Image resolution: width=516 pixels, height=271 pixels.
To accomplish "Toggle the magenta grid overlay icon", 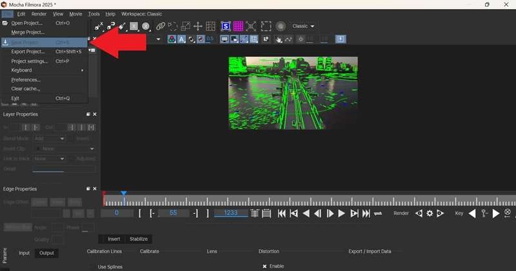I will click(x=238, y=26).
